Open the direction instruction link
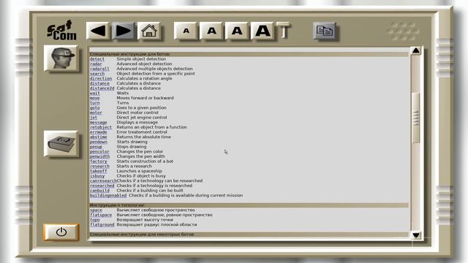Viewport: 468px width, 263px height. (101, 78)
